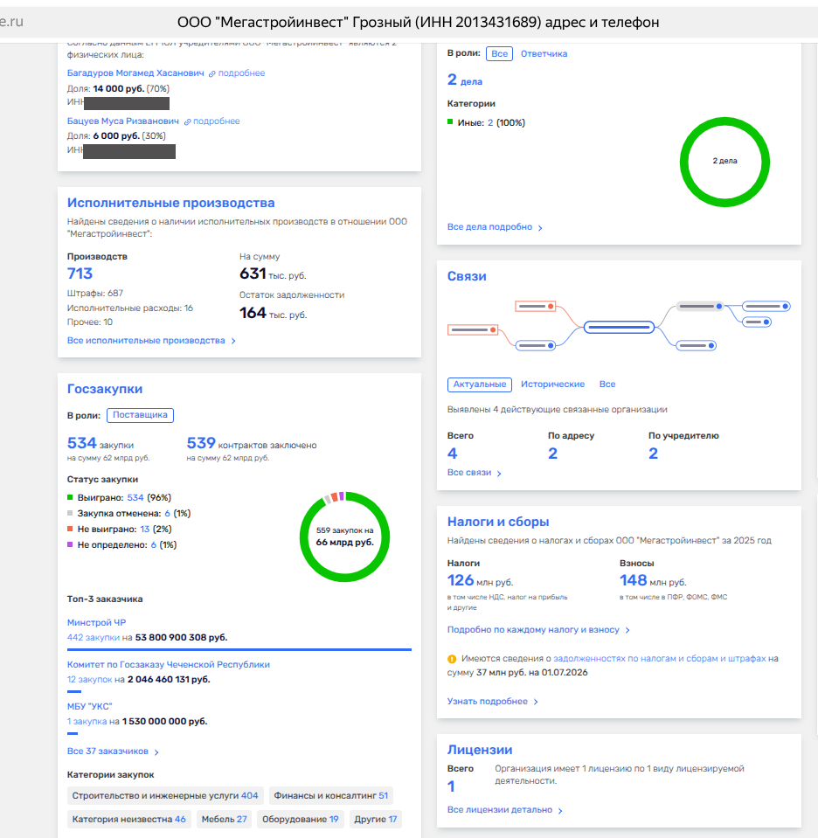The height and width of the screenshot is (838, 818).
Task: Select Категория неизвестна 46 tag
Action: [x=128, y=820]
